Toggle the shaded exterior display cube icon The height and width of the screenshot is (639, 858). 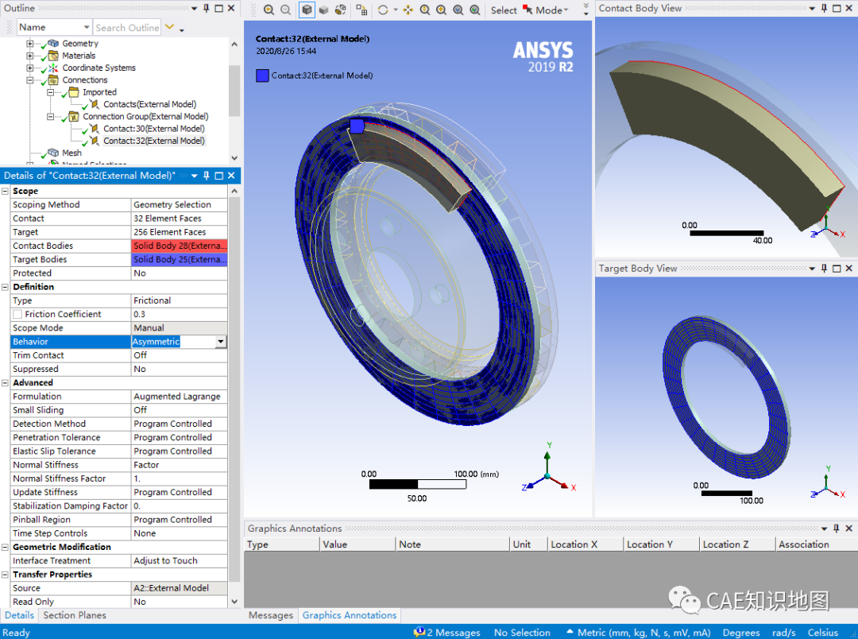(x=307, y=10)
